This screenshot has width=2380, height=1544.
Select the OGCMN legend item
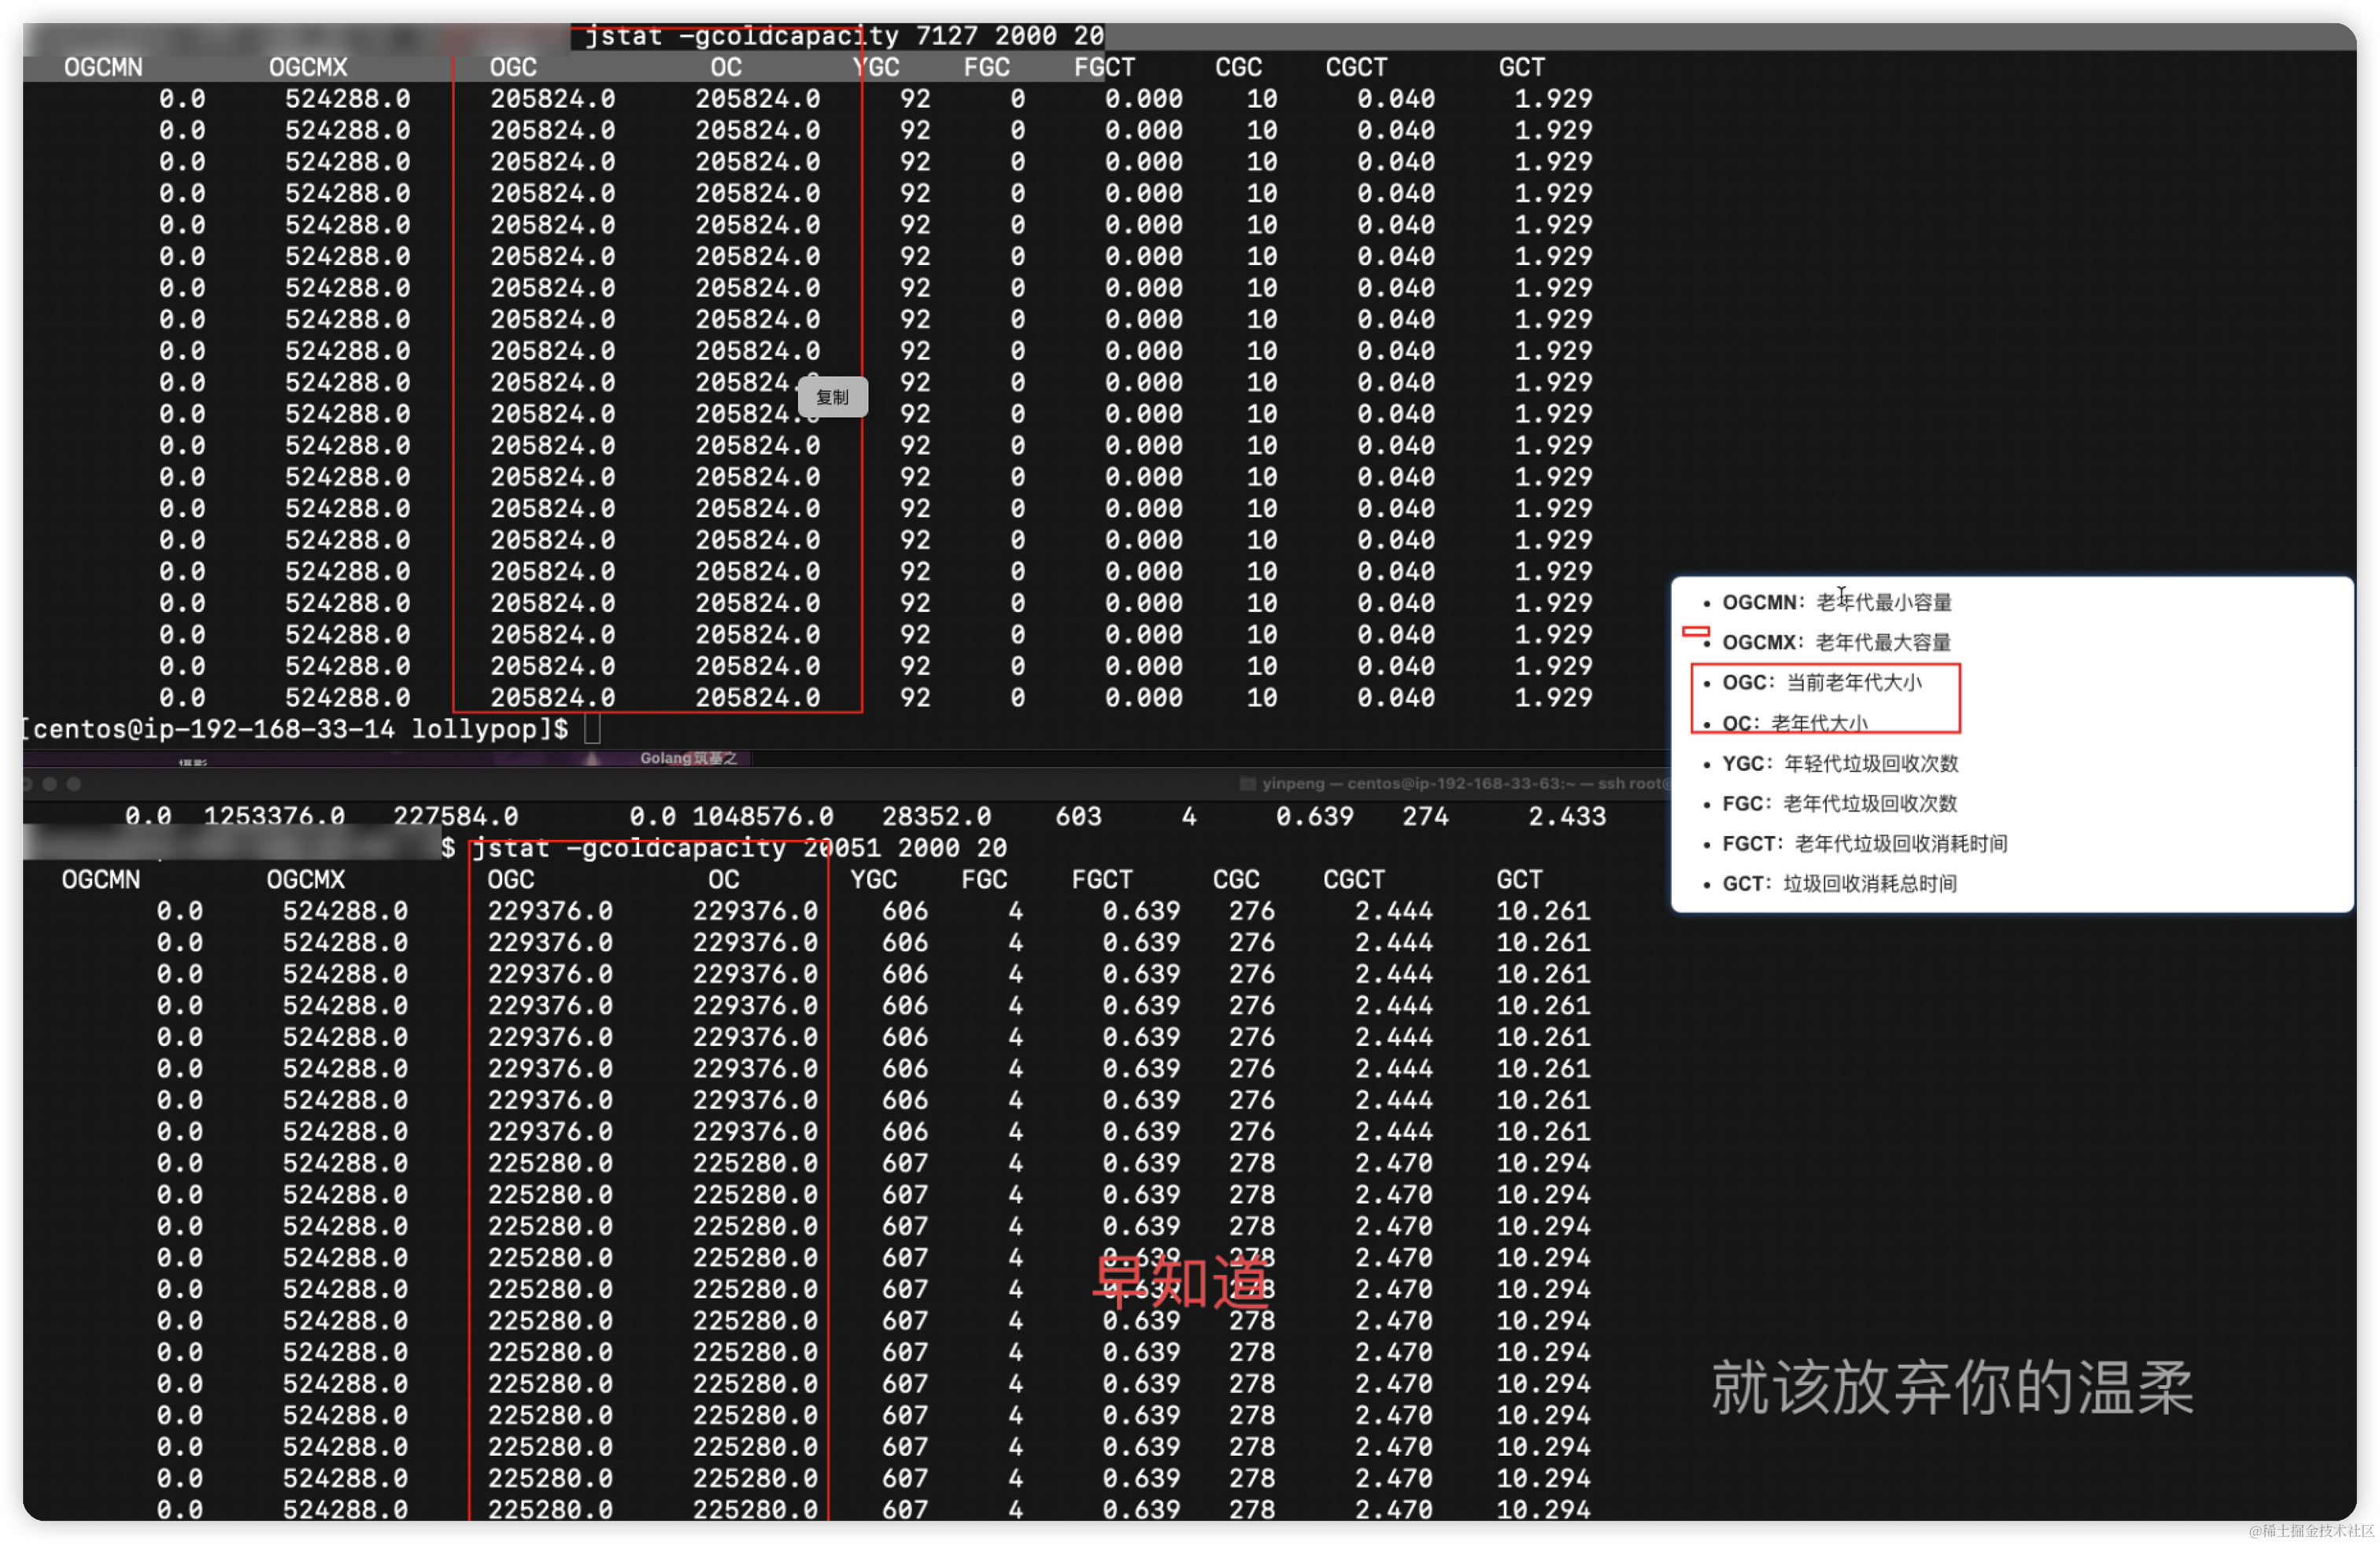1835,602
